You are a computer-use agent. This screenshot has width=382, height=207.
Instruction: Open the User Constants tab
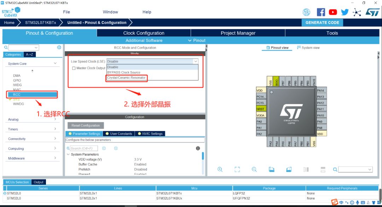click(x=118, y=134)
